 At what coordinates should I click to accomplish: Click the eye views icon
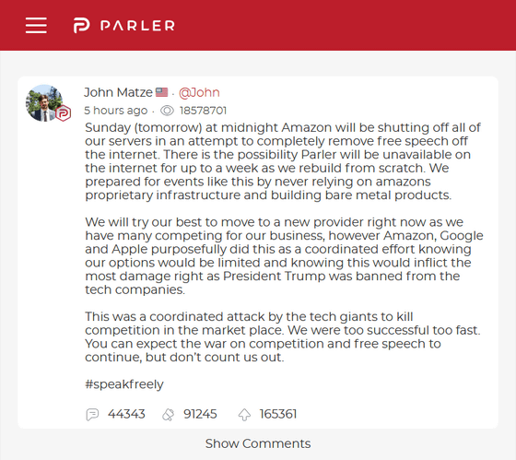click(x=167, y=111)
